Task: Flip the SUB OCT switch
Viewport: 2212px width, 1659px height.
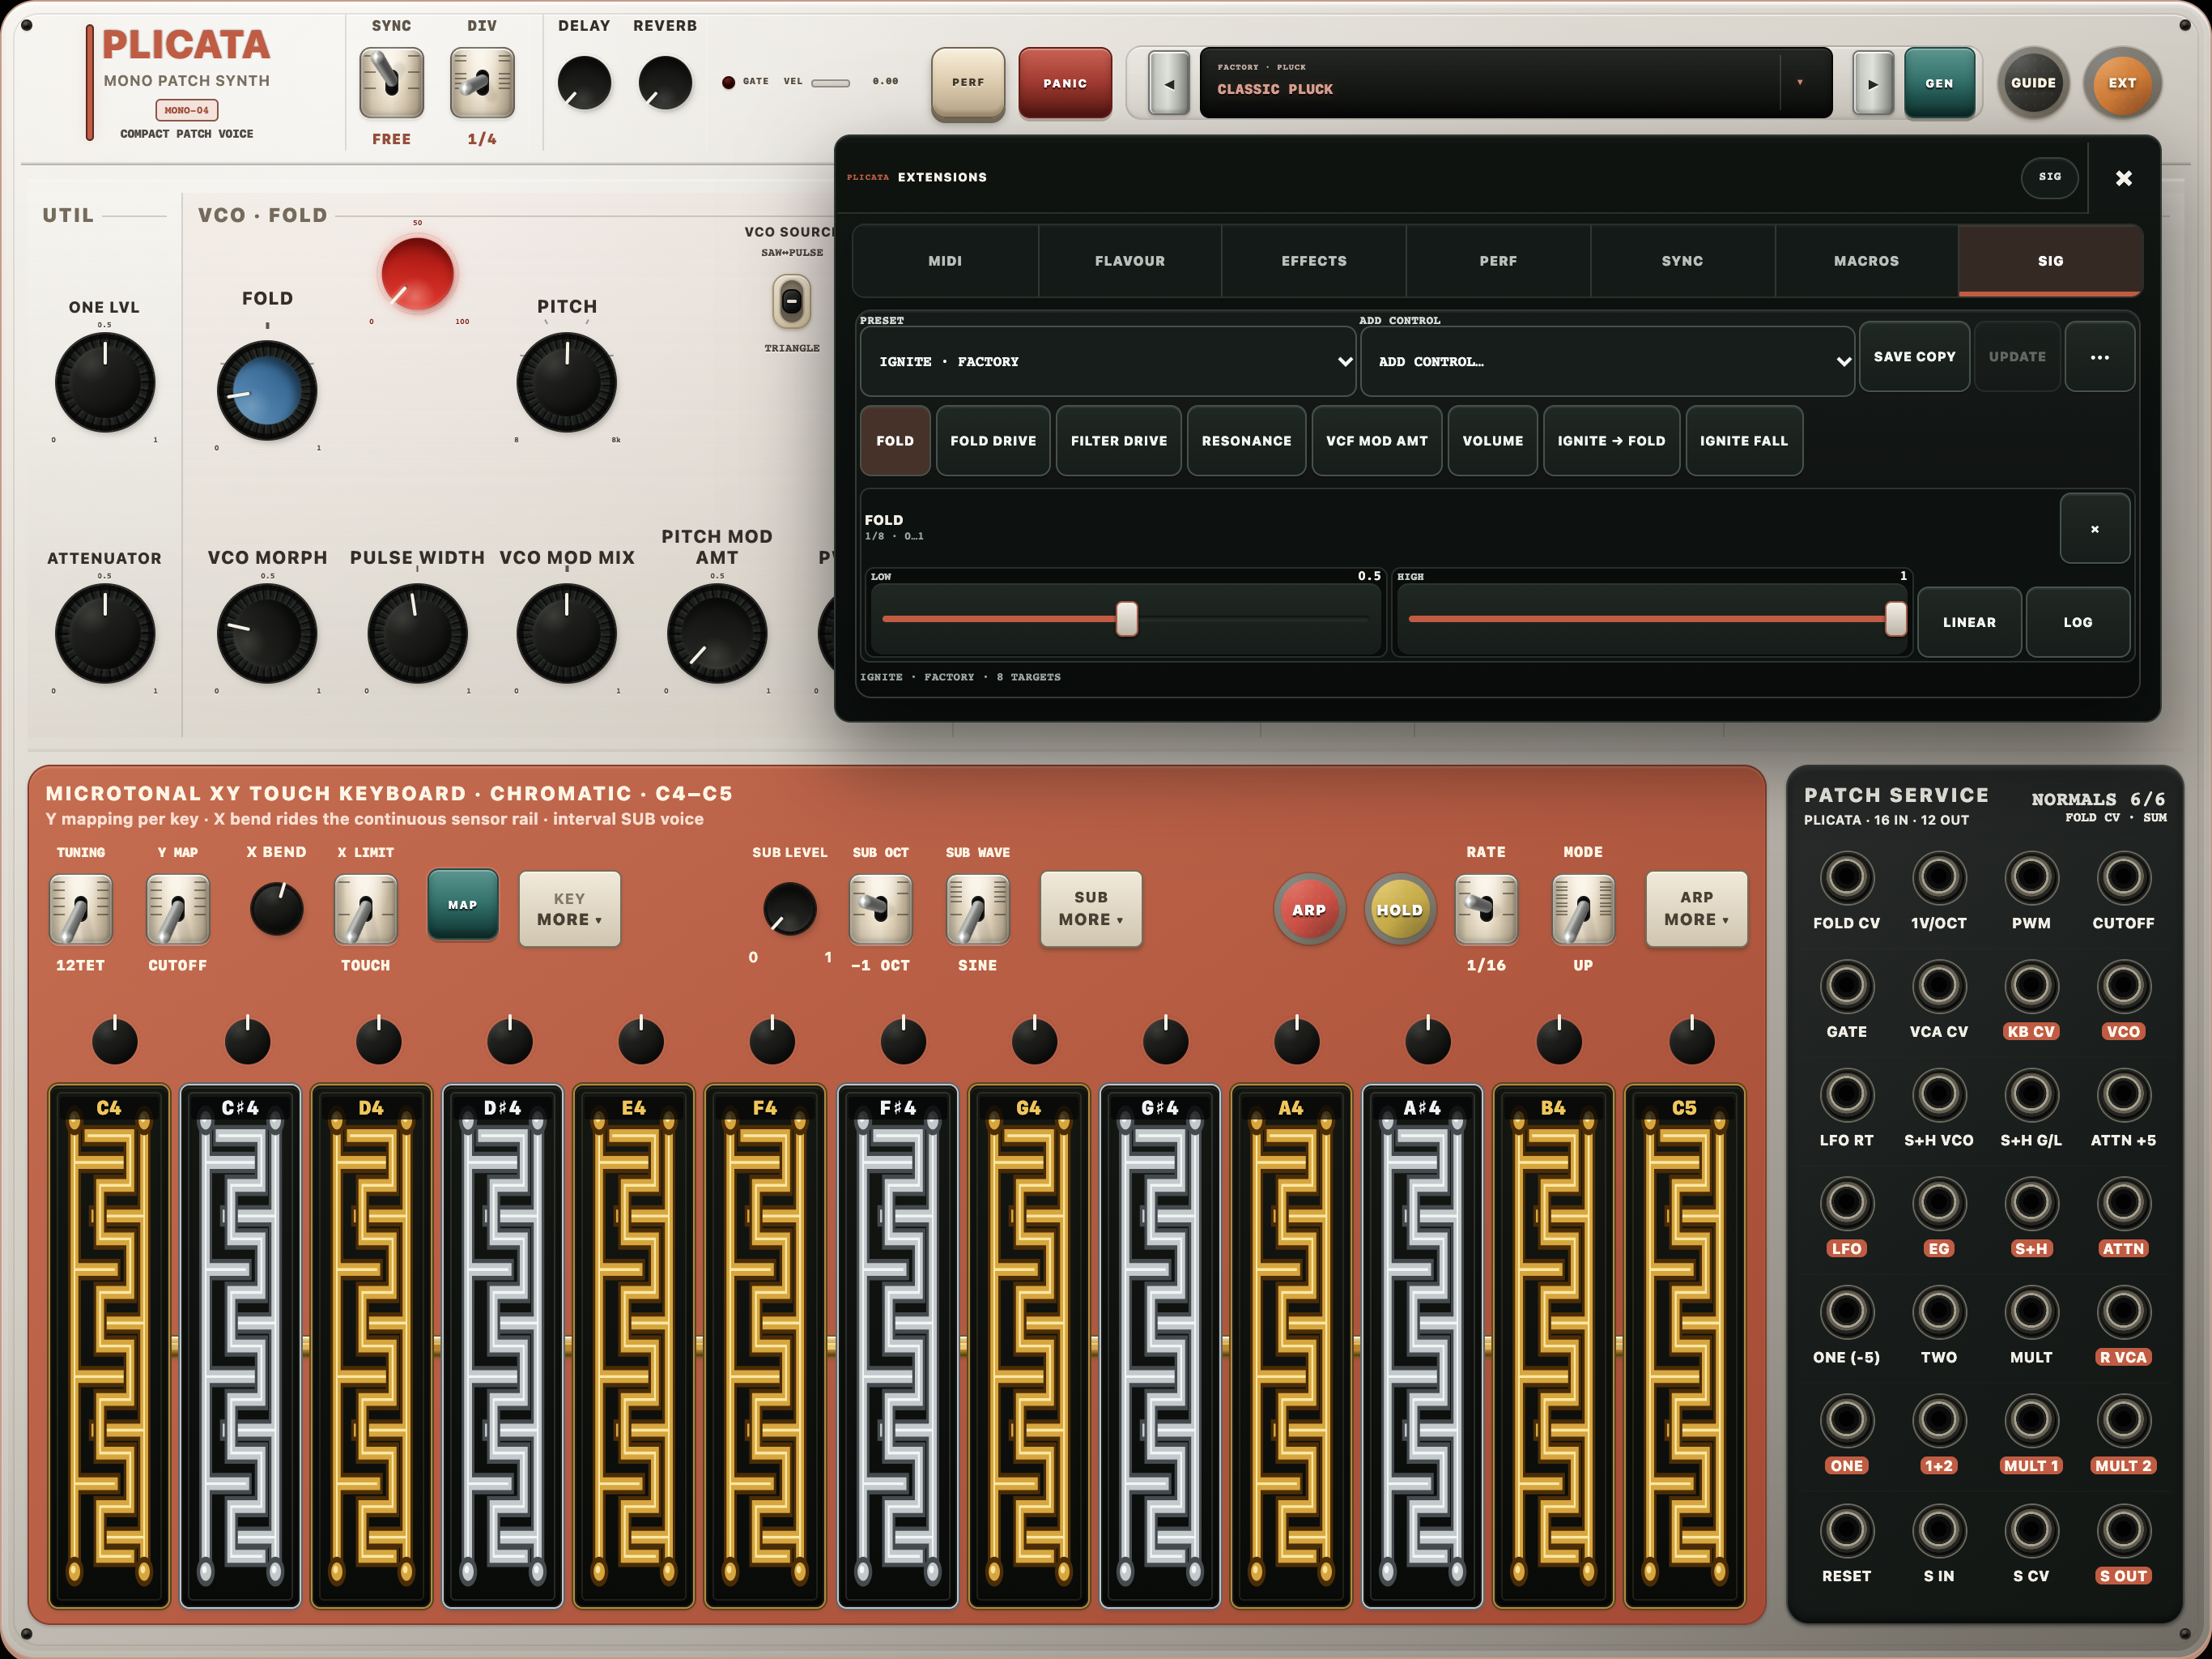Action: (880, 909)
